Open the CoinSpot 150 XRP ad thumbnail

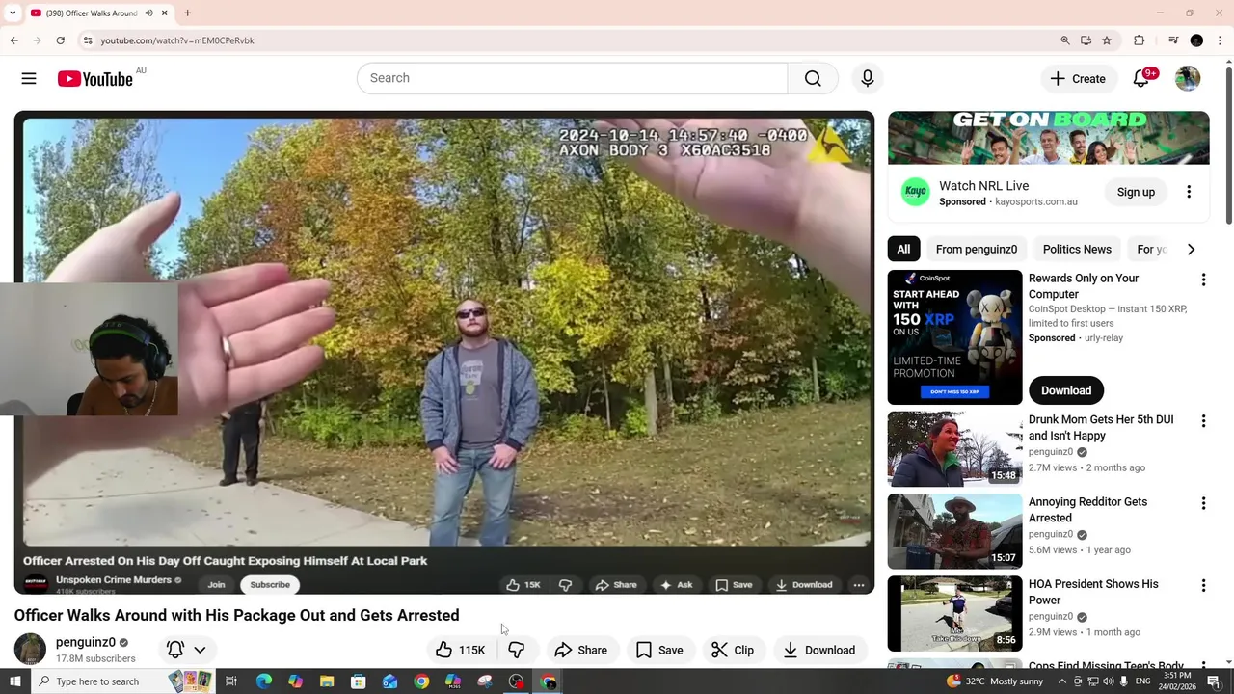[x=954, y=337]
